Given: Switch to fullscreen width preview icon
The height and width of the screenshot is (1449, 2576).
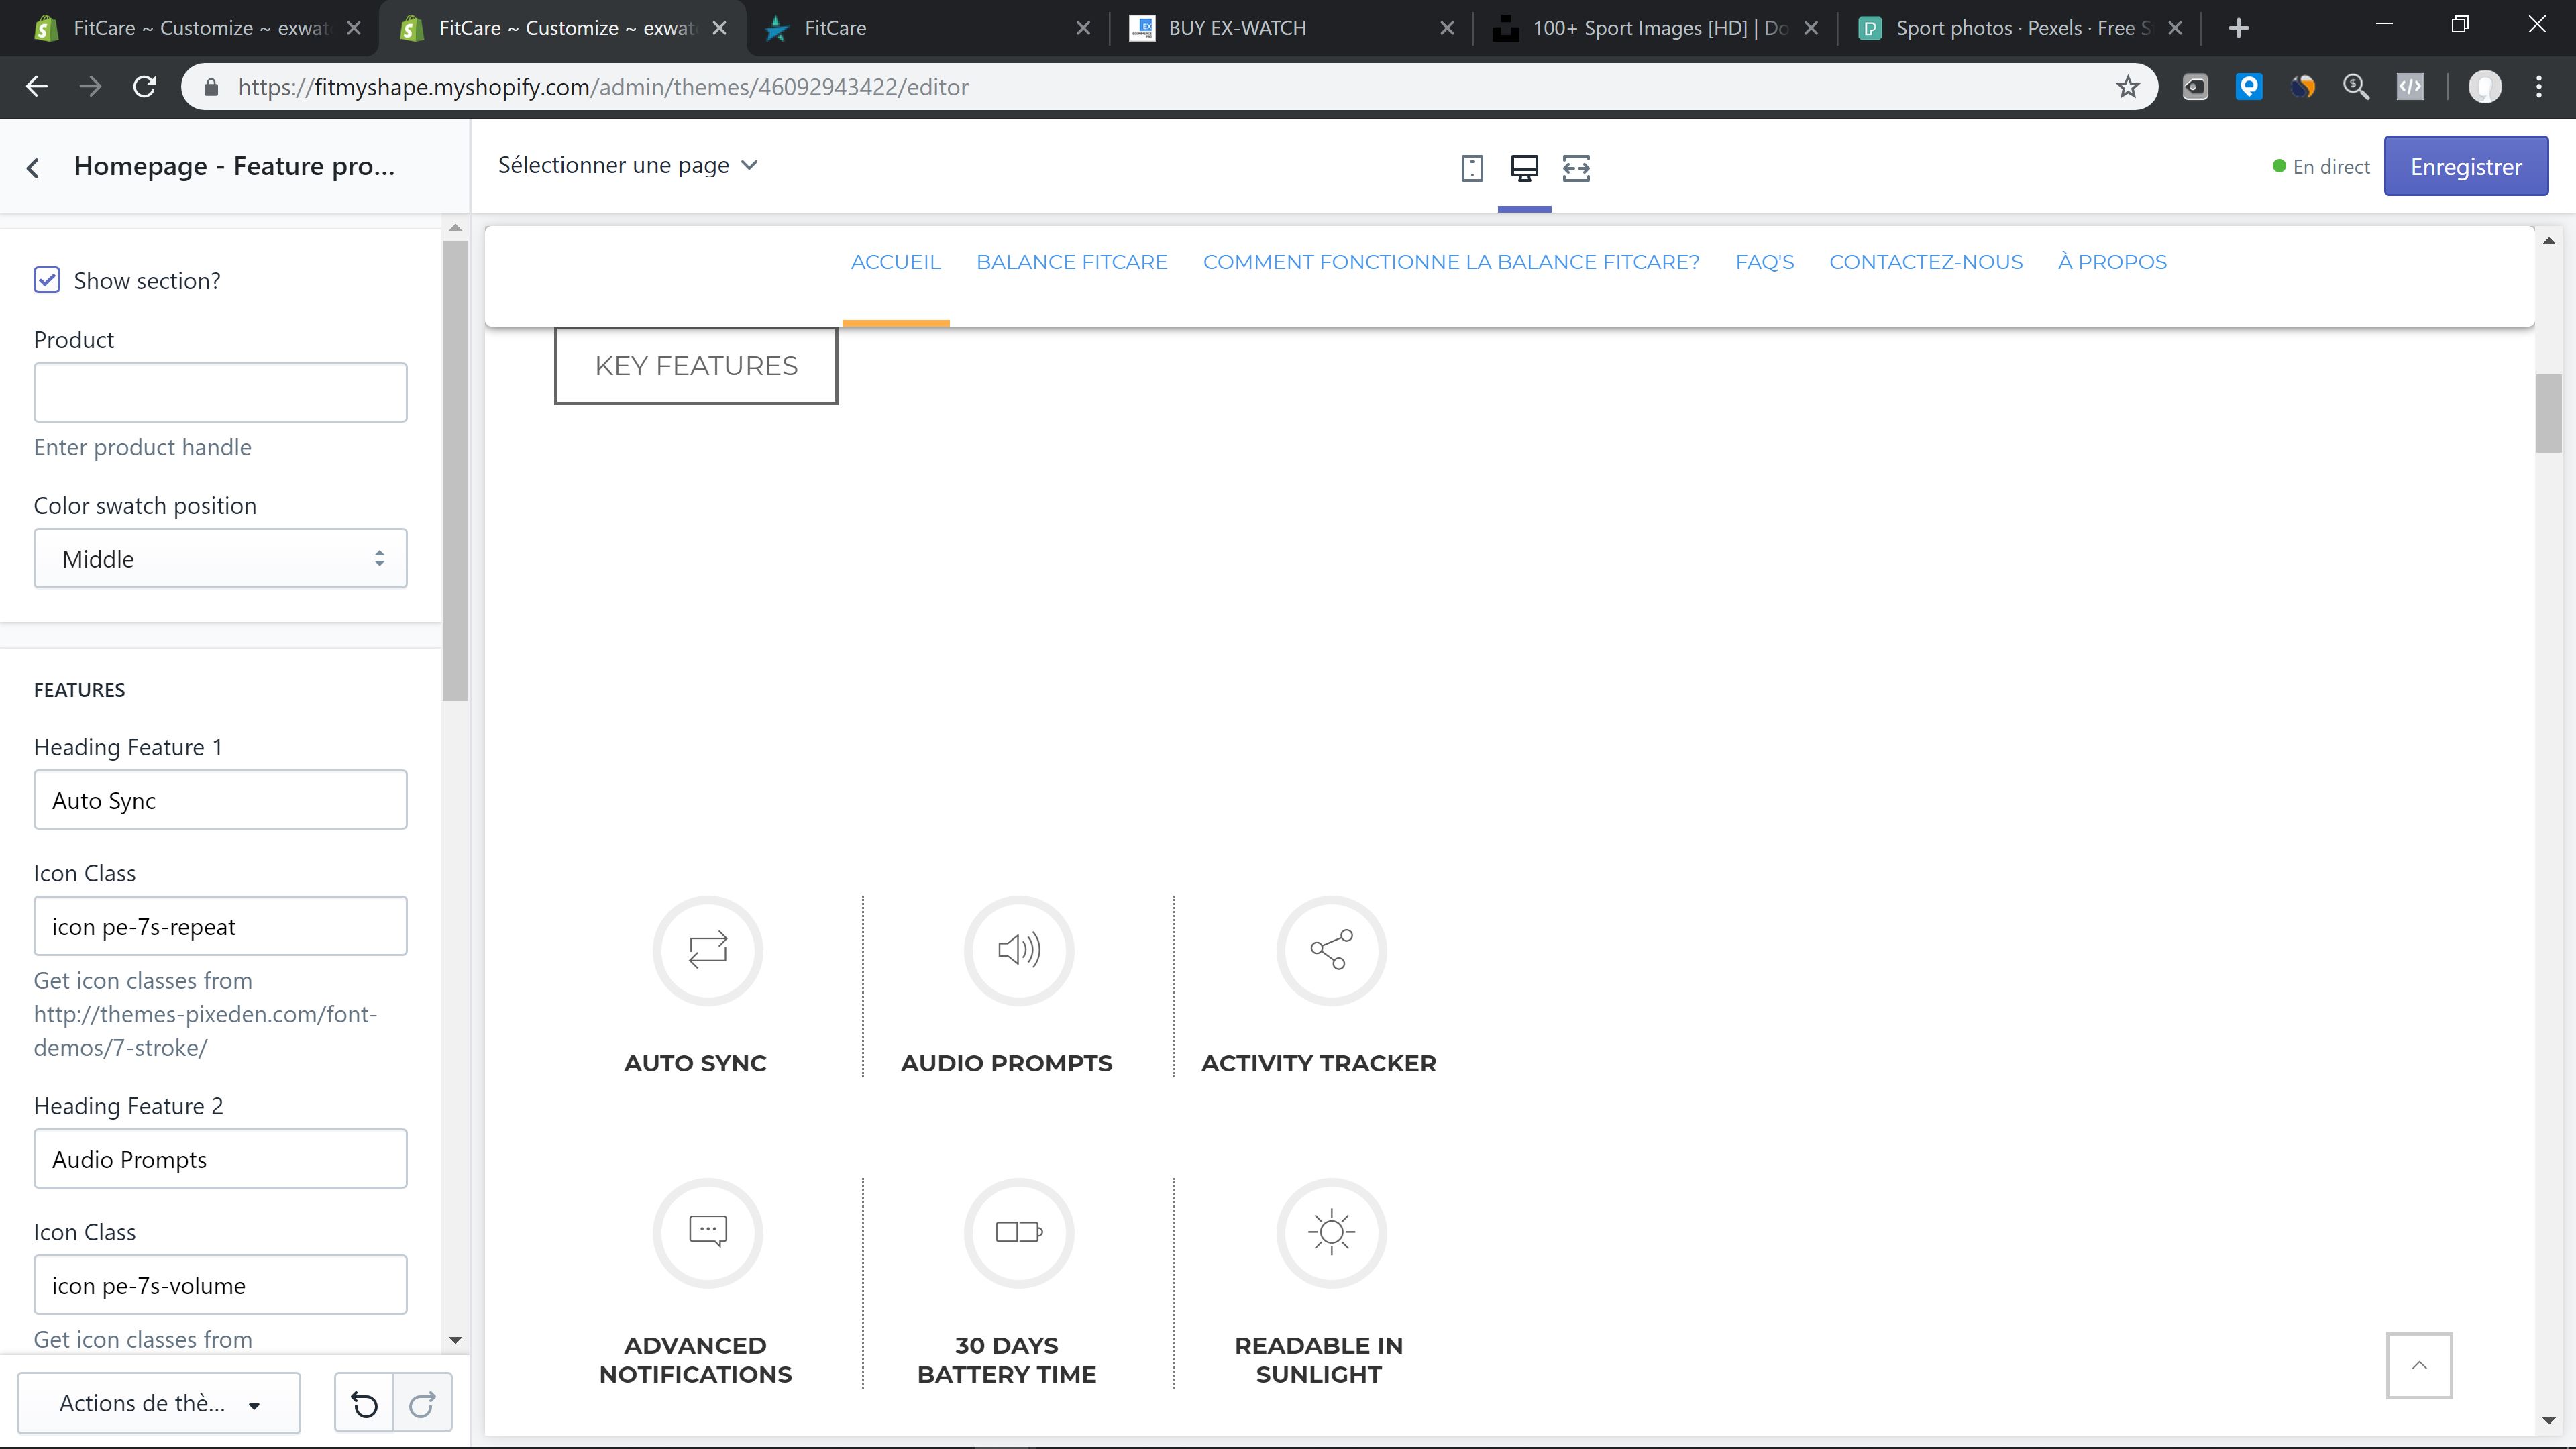Looking at the screenshot, I should pos(1576,167).
